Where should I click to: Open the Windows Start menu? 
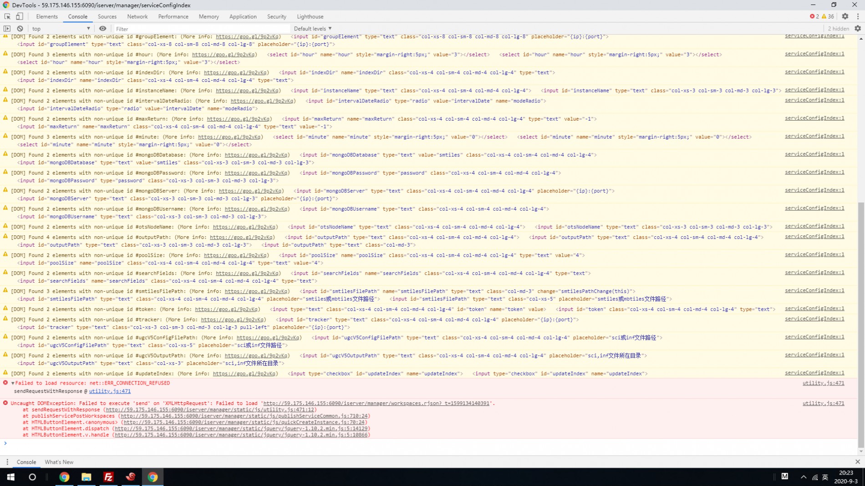coord(10,477)
